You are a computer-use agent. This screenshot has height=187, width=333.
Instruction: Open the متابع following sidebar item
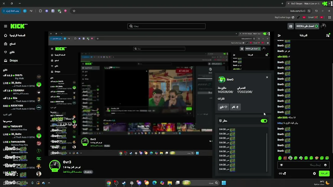(9, 52)
